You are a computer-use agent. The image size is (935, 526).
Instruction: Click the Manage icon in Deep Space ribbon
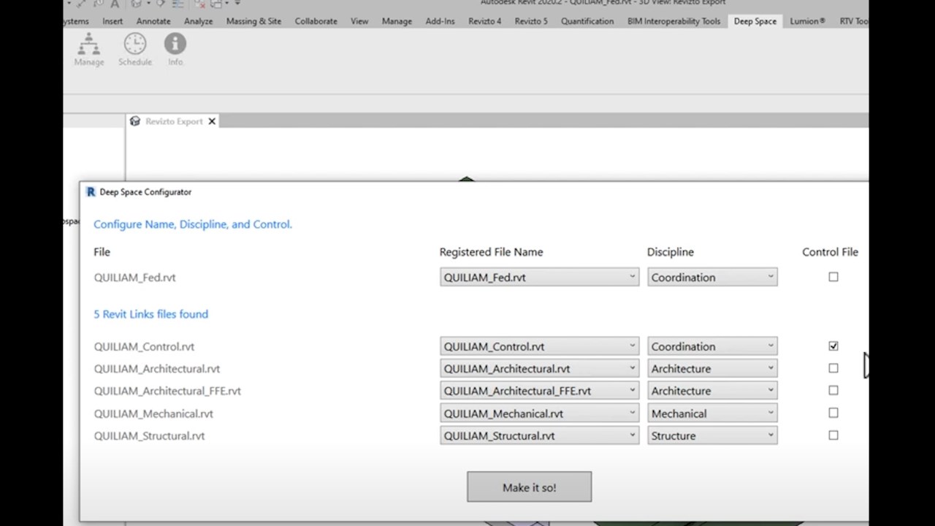(89, 50)
